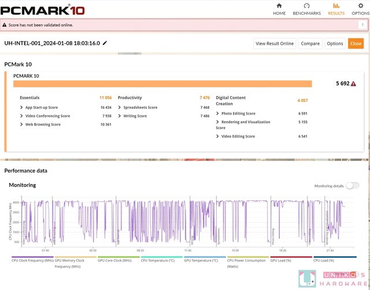
Task: Expand the Video Conferencing Score row
Action: (x=22, y=116)
